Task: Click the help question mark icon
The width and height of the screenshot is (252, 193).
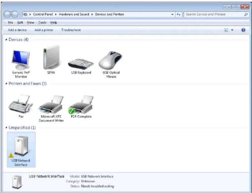Action: pyautogui.click(x=243, y=30)
